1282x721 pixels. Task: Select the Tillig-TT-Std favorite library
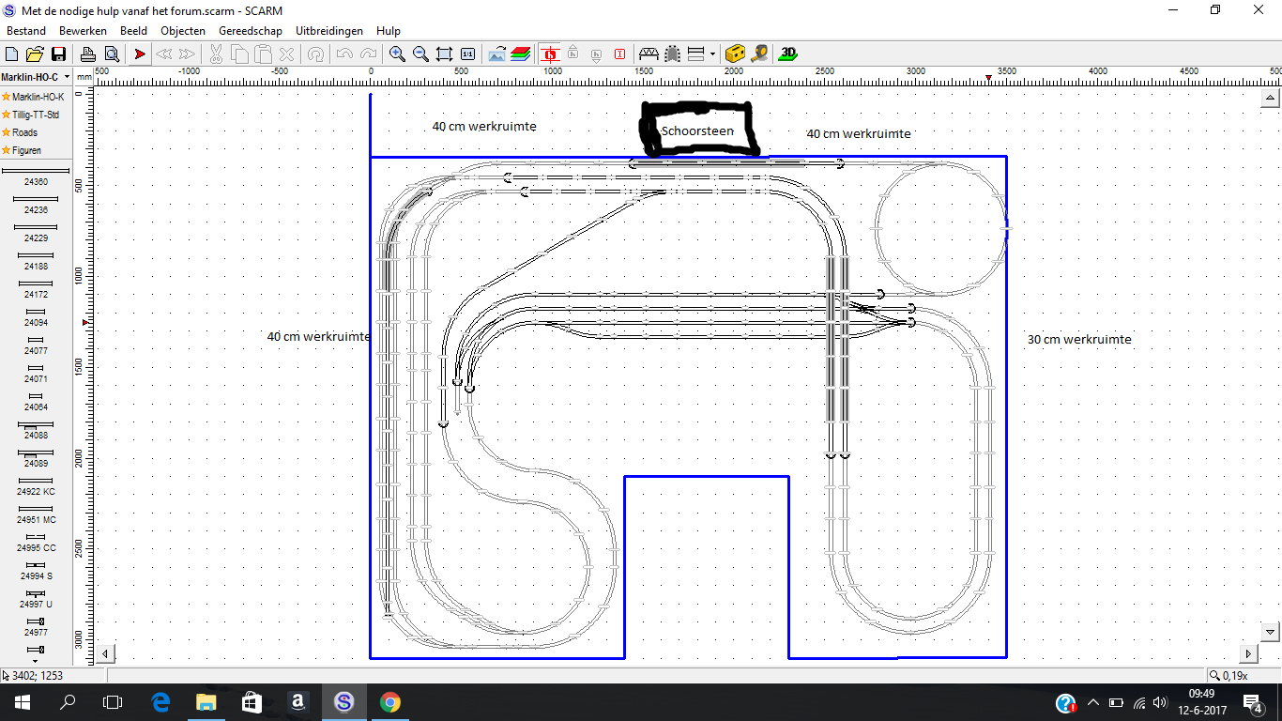(31, 115)
